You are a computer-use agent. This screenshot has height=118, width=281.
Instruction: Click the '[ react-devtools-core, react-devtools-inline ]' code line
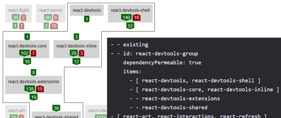pyautogui.click(x=204, y=89)
